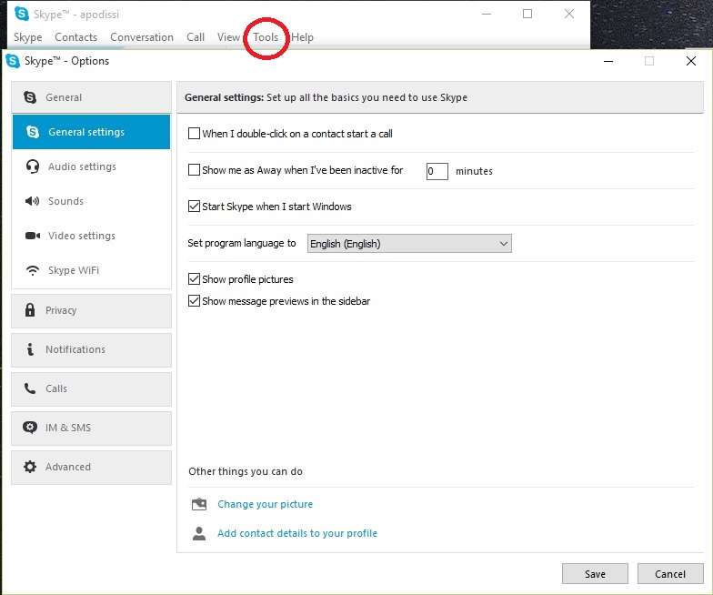
Task: Open the Call menu
Action: (196, 37)
